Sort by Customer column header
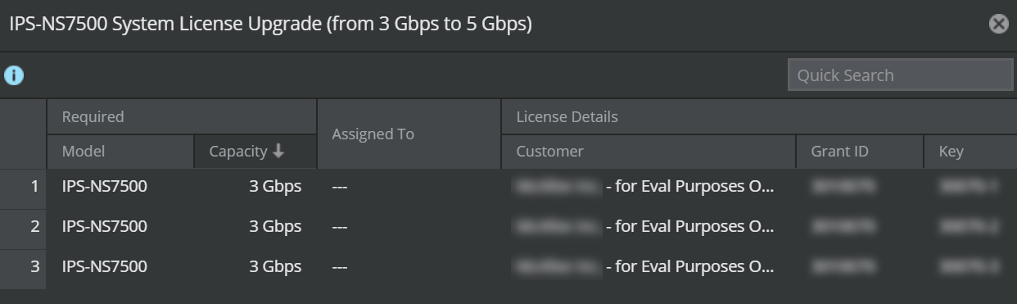The height and width of the screenshot is (304, 1017). (648, 152)
